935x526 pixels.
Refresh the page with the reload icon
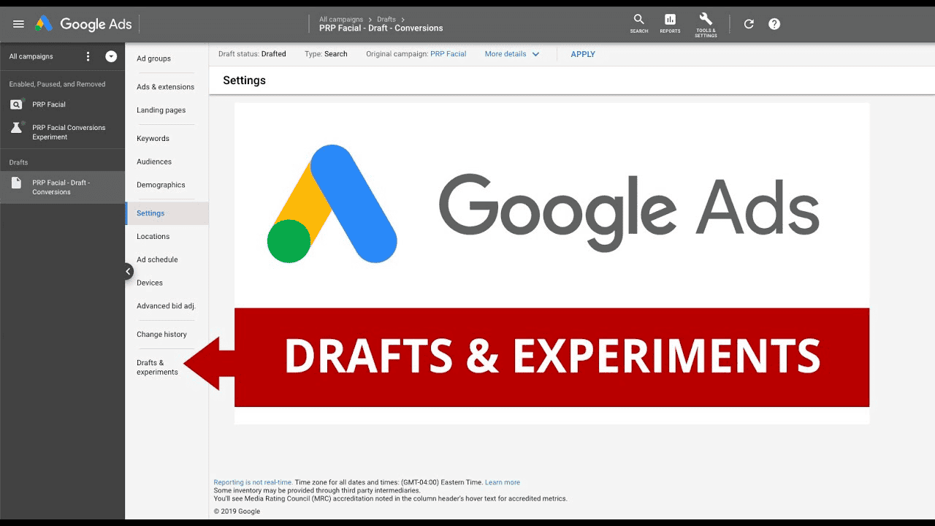click(x=748, y=23)
